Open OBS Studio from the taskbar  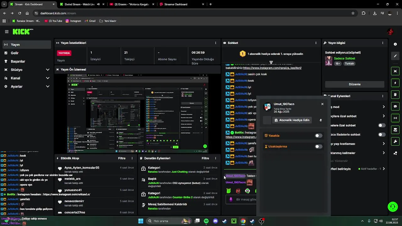click(261, 221)
